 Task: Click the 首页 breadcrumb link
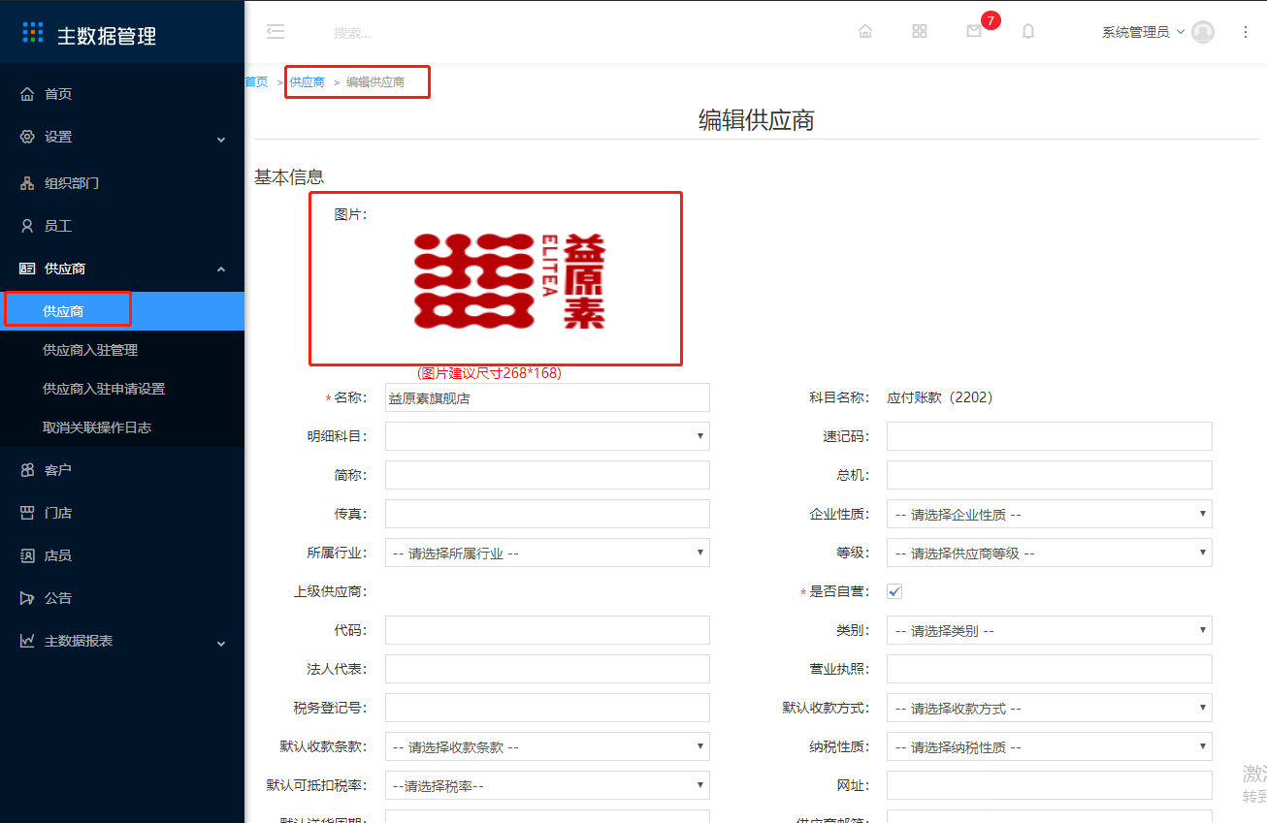click(256, 82)
